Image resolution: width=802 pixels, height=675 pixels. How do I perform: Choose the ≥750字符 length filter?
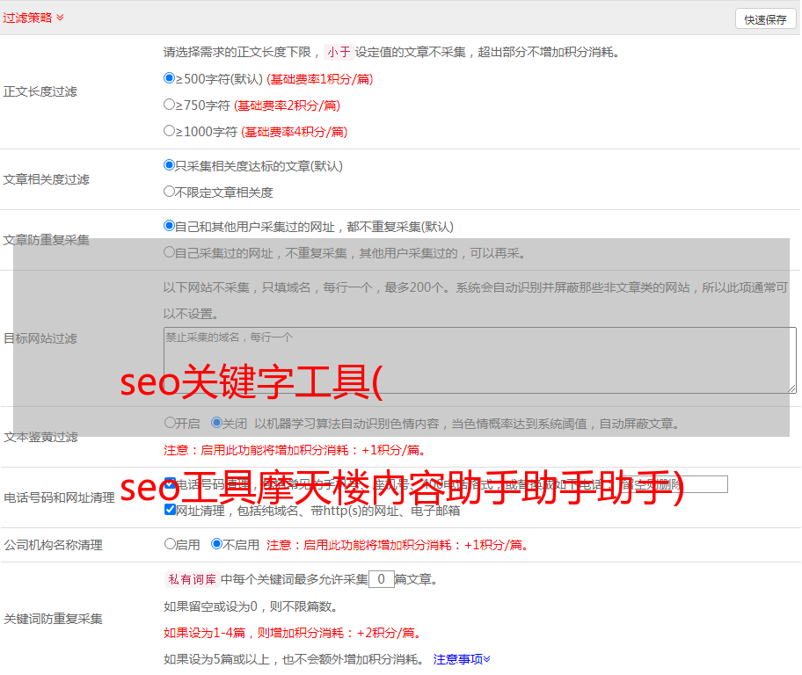(169, 105)
